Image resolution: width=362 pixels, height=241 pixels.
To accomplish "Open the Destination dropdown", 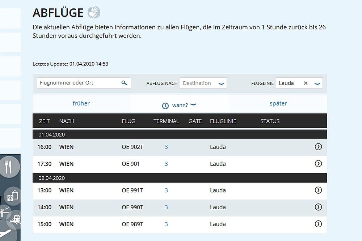I will pos(203,83).
